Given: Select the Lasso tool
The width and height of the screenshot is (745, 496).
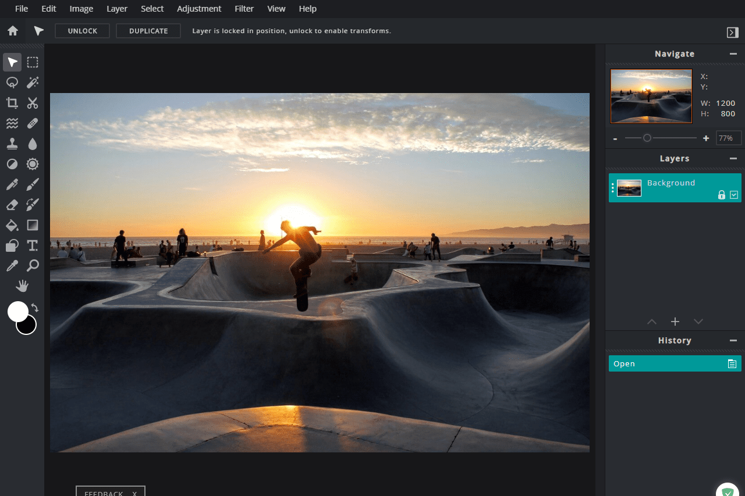Looking at the screenshot, I should point(12,83).
